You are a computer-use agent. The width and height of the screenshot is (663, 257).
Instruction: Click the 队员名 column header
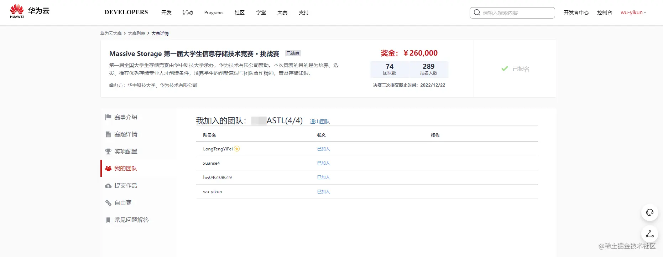click(209, 135)
